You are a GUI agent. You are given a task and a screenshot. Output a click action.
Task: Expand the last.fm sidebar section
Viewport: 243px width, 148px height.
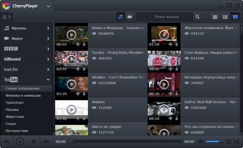click(26, 69)
